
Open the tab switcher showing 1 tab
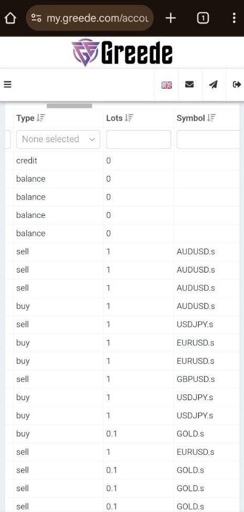203,18
